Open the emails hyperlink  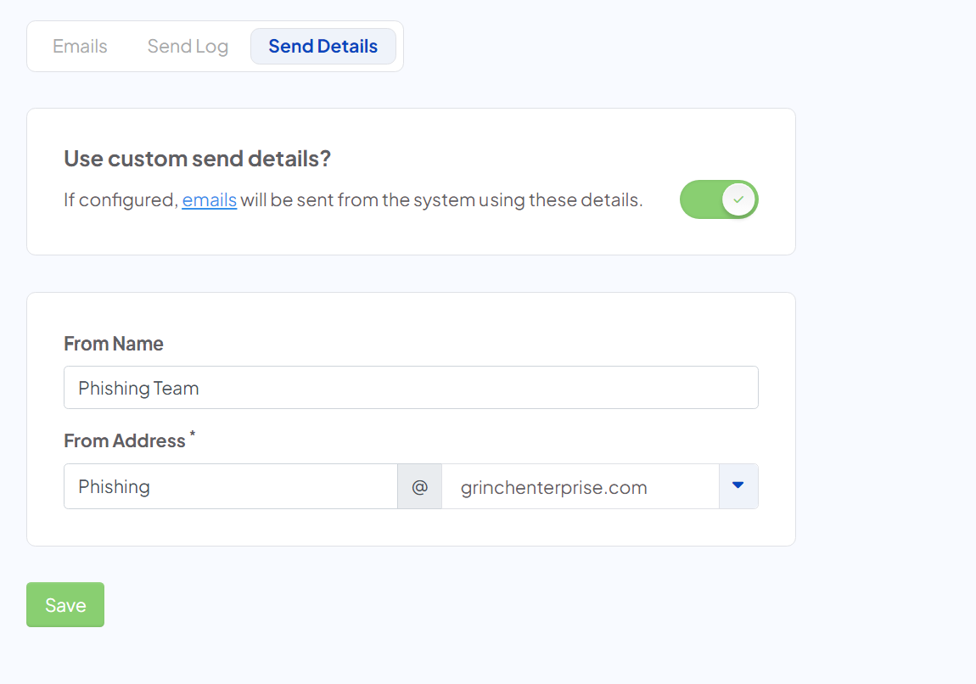(209, 199)
